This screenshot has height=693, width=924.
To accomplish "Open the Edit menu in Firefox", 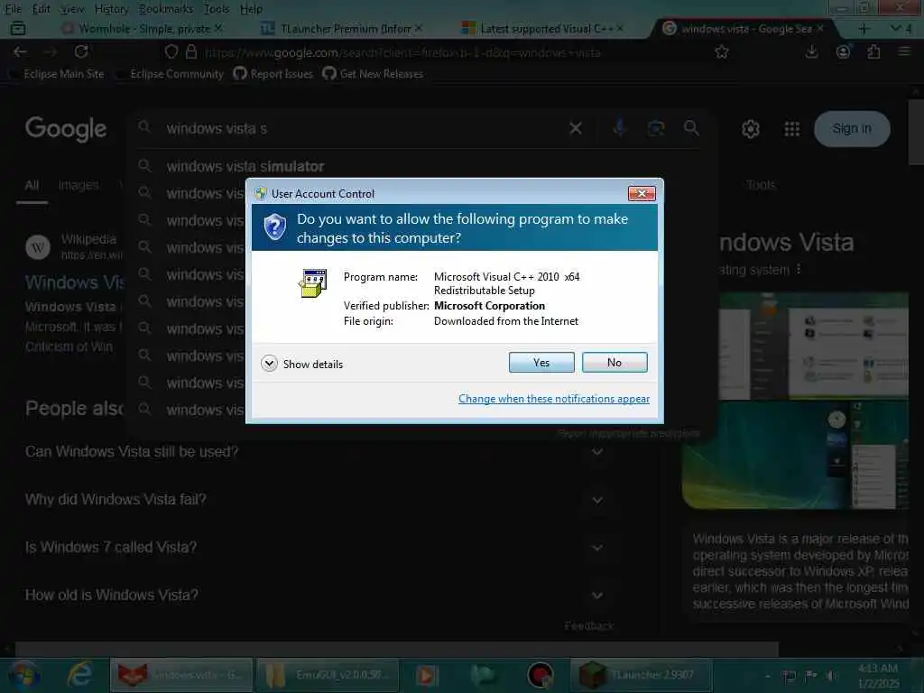I will [x=41, y=9].
